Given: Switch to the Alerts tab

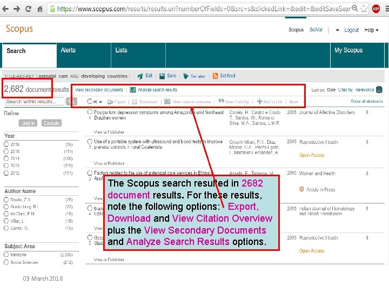Looking at the screenshot, I should click(x=84, y=55).
